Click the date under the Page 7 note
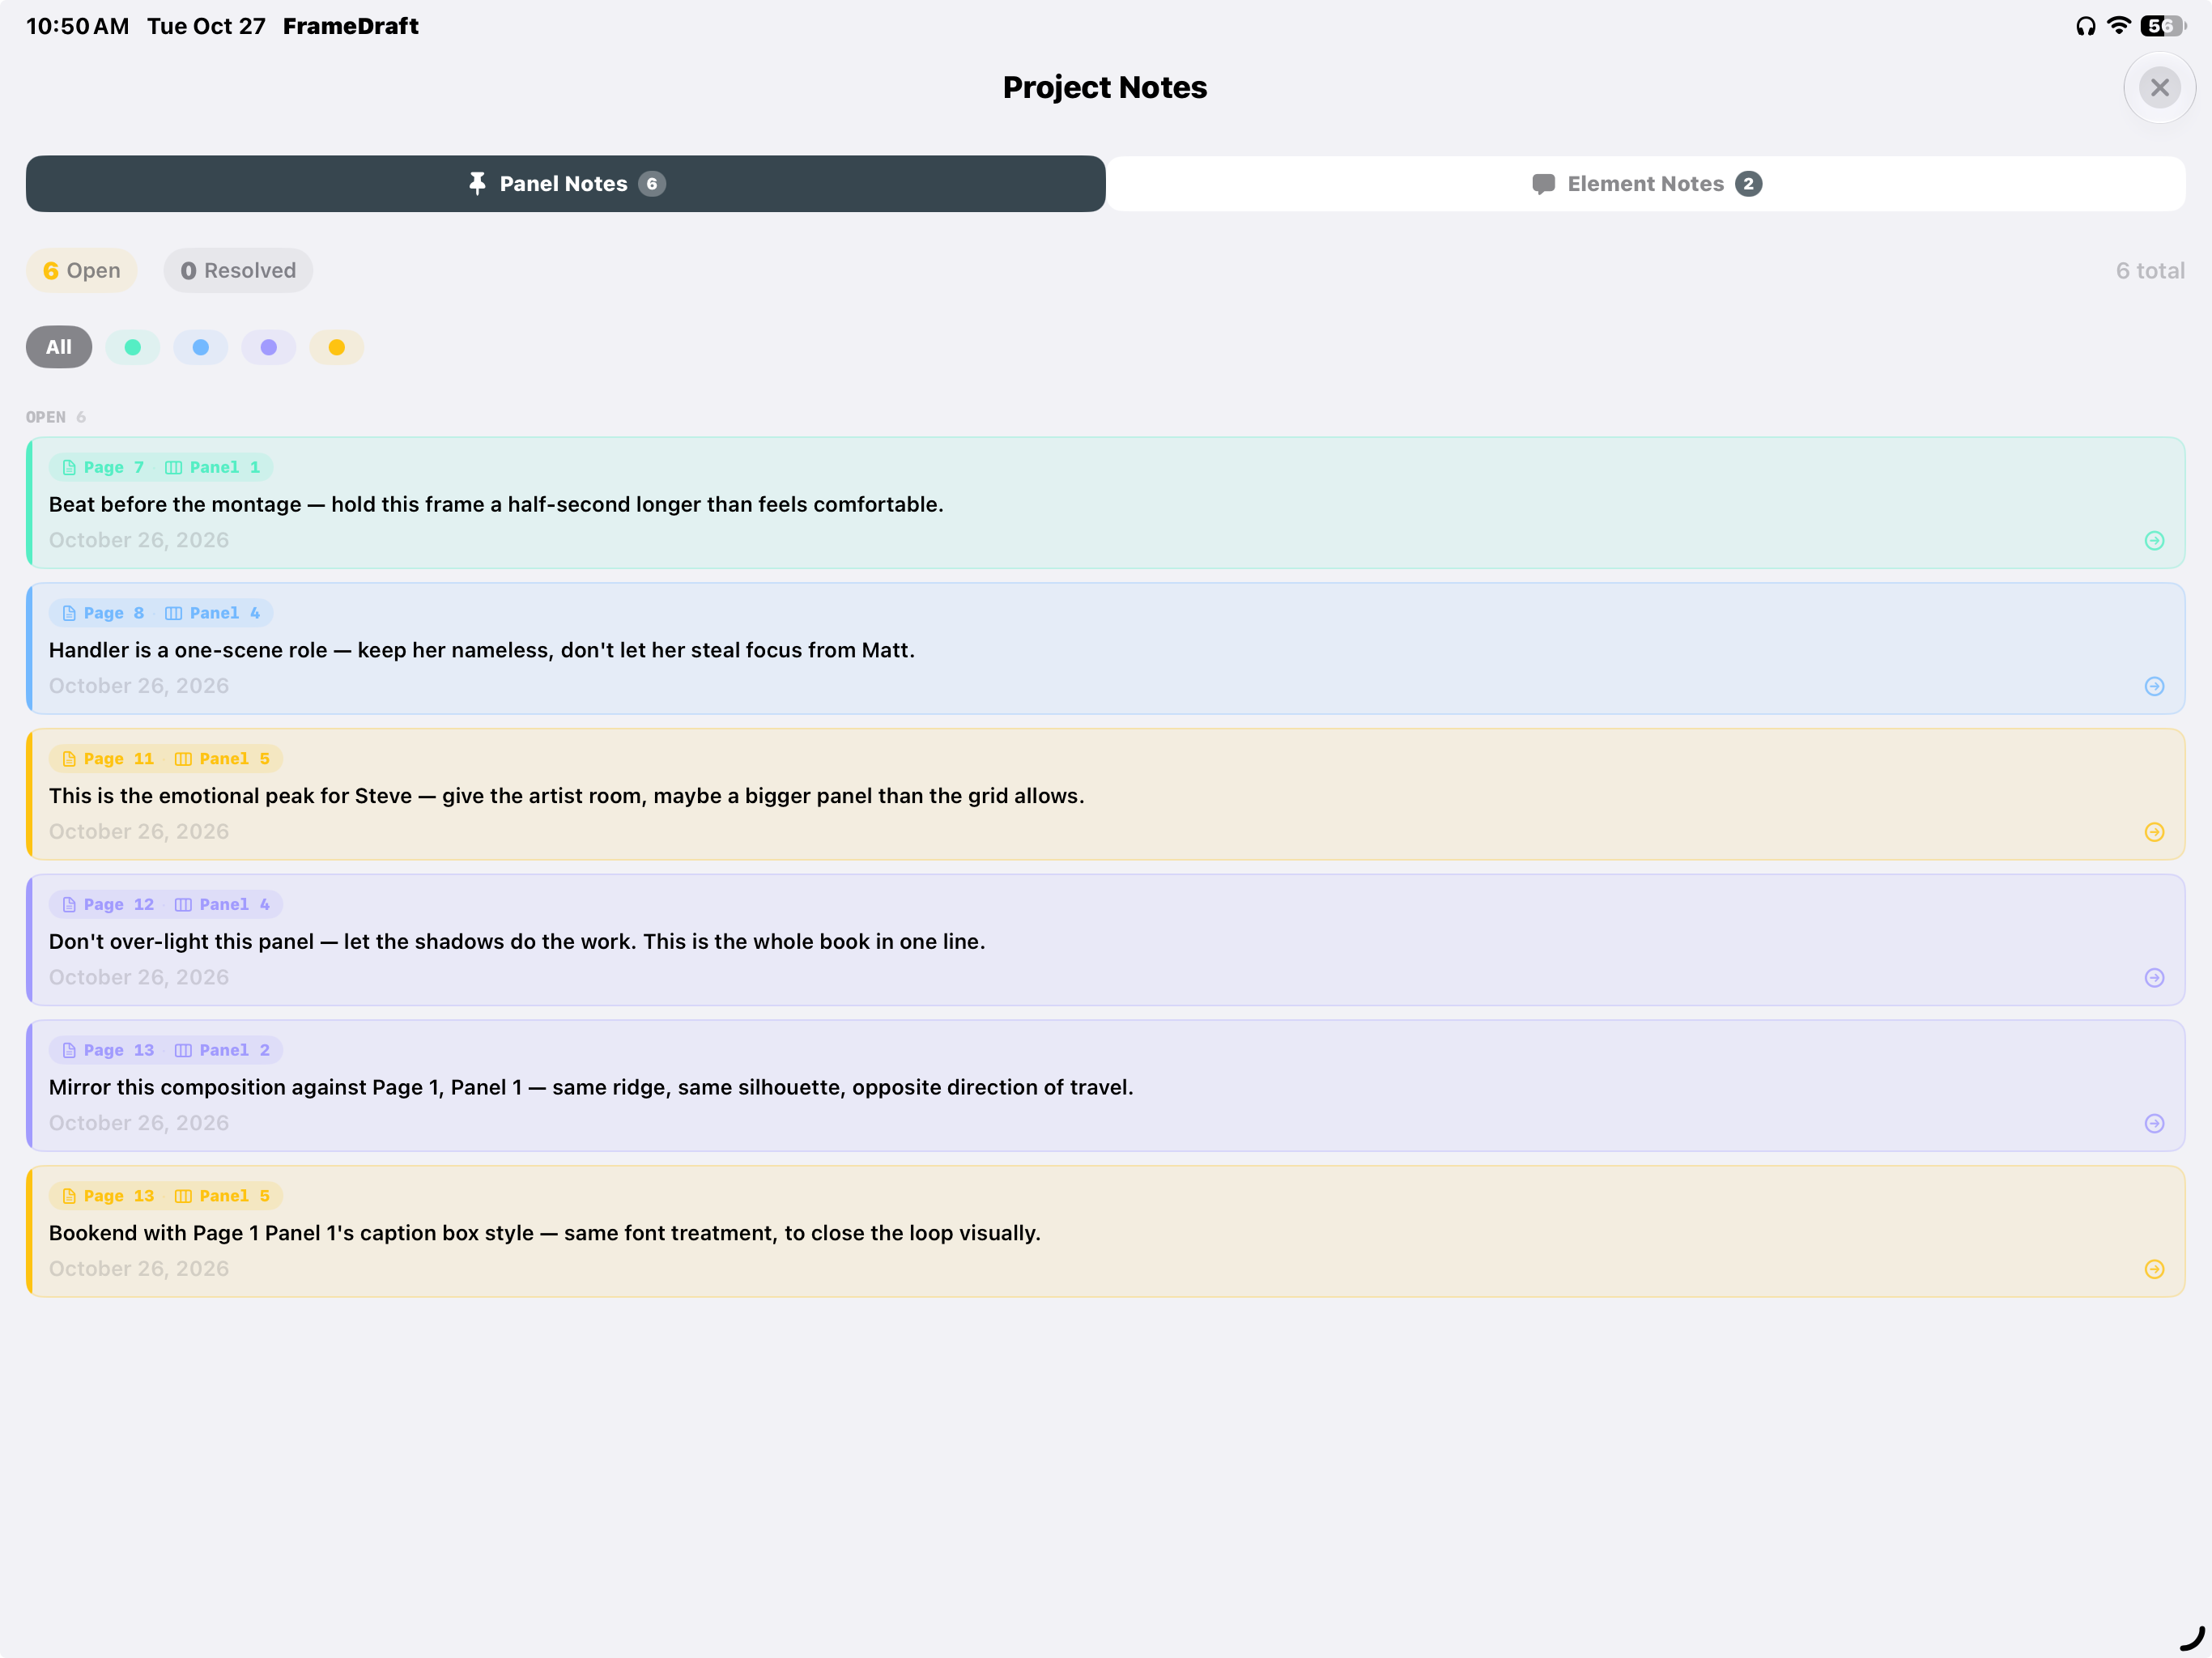The image size is (2212, 1658). point(139,540)
